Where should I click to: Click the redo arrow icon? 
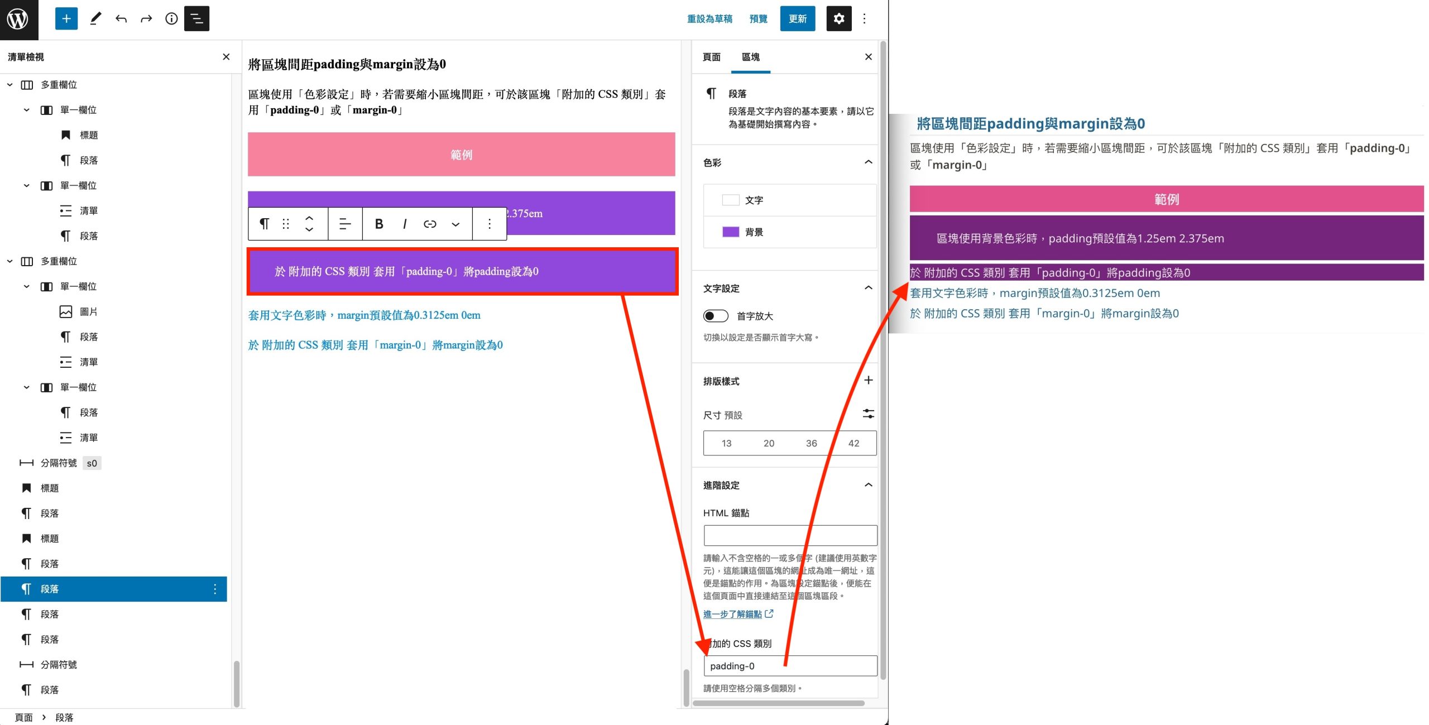pyautogui.click(x=146, y=19)
